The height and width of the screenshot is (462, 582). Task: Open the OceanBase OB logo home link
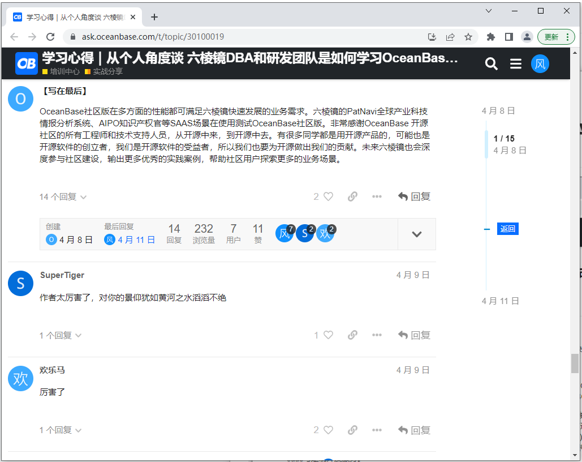[x=27, y=63]
